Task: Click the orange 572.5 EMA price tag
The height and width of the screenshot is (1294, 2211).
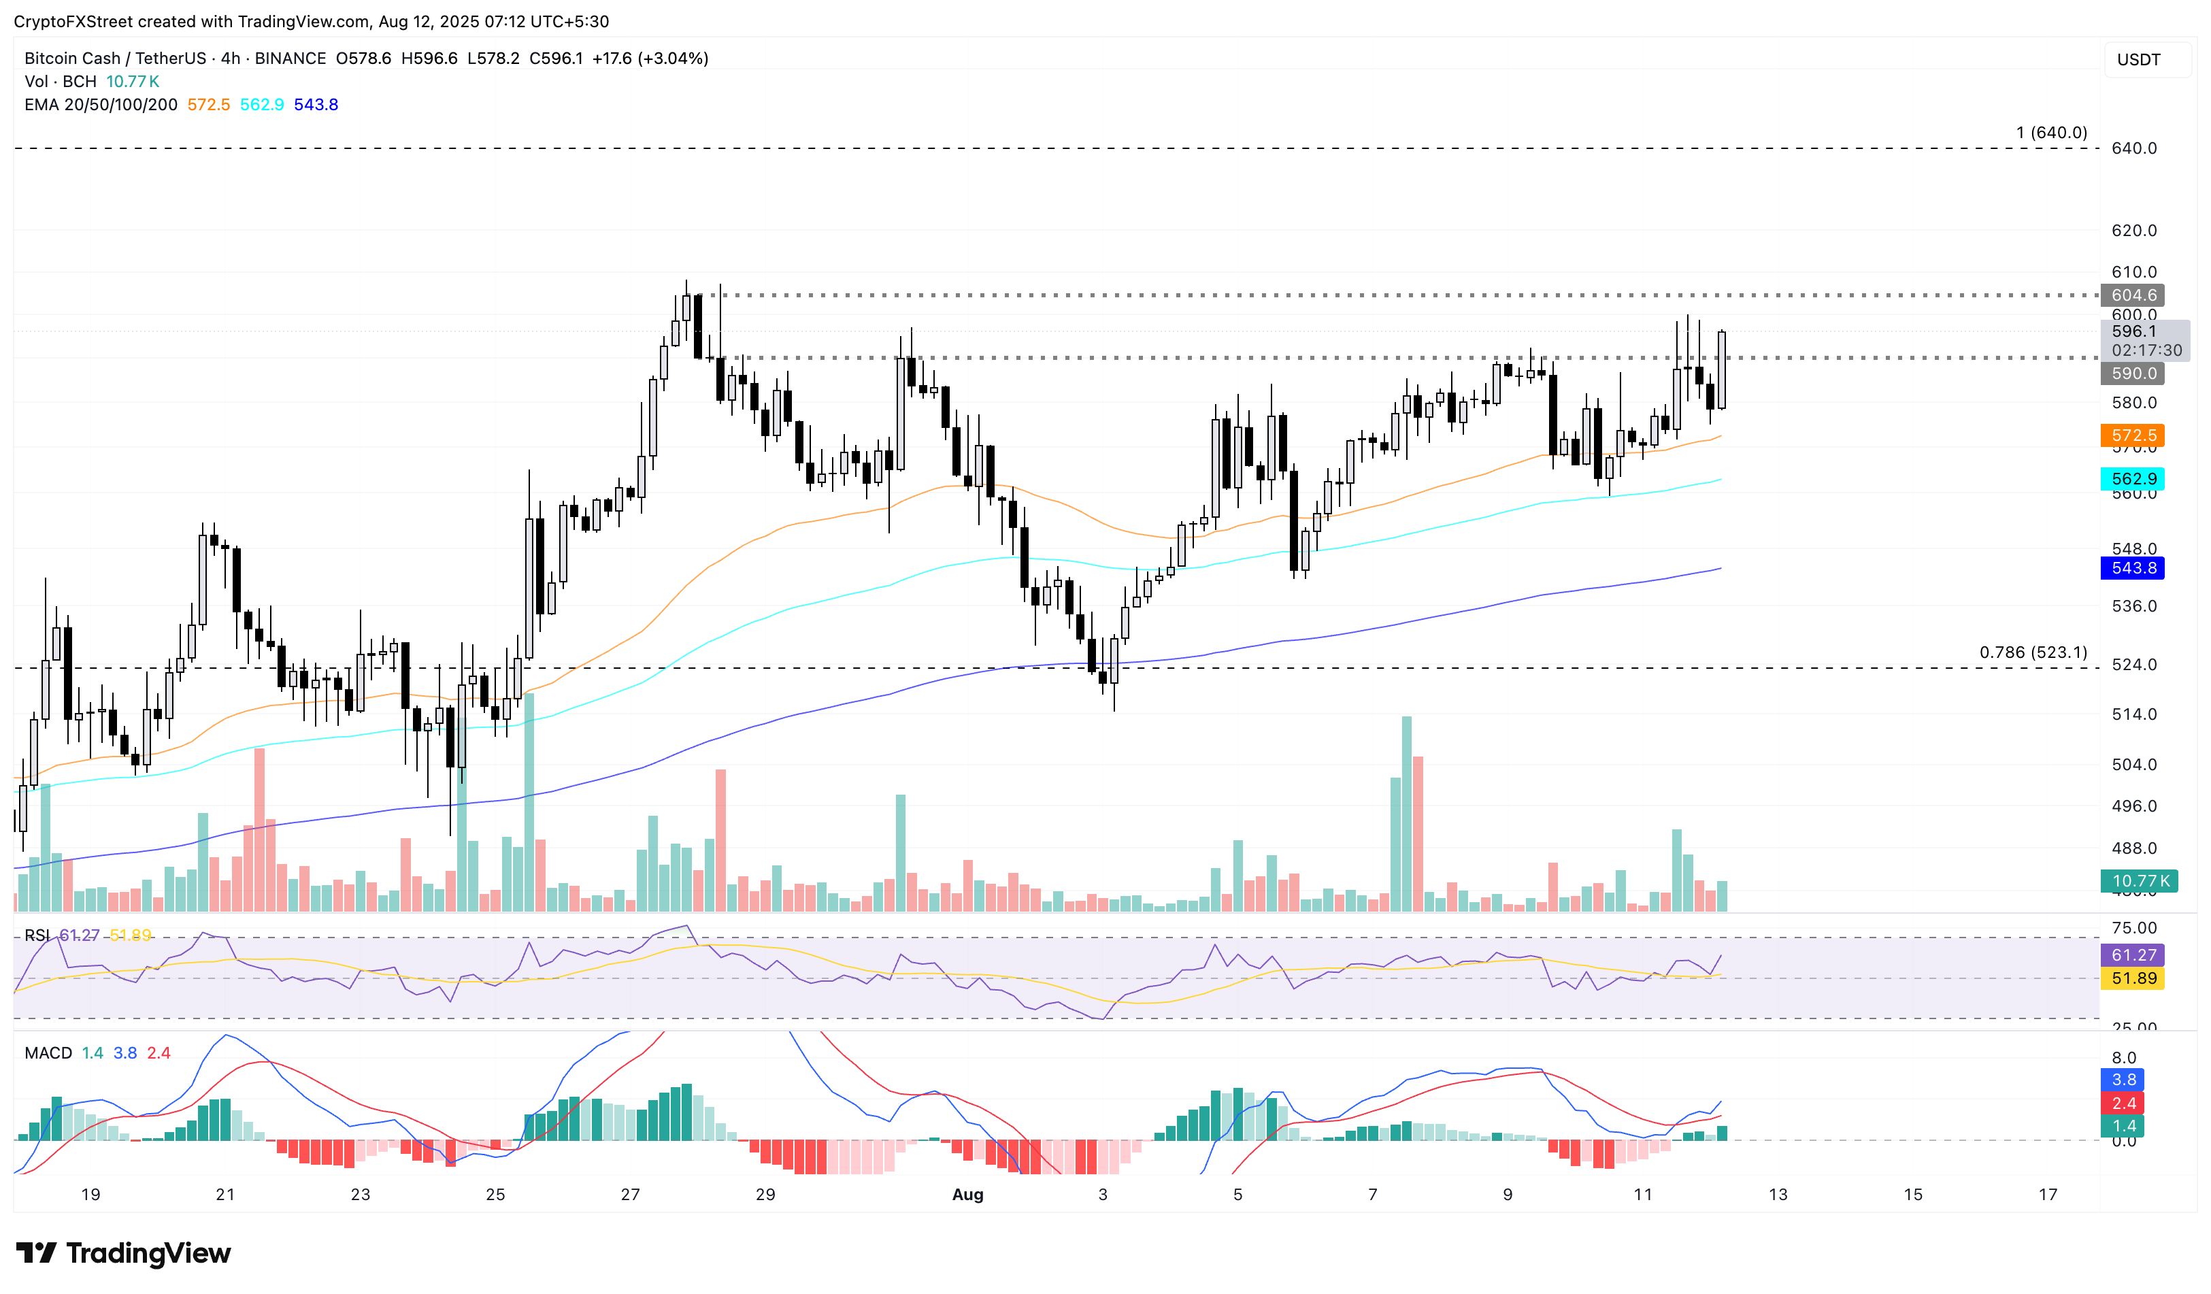Action: tap(2132, 435)
